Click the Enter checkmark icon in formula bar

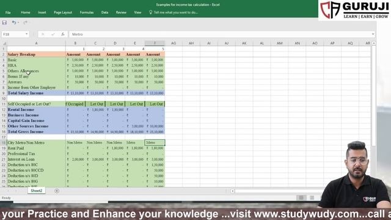53,34
